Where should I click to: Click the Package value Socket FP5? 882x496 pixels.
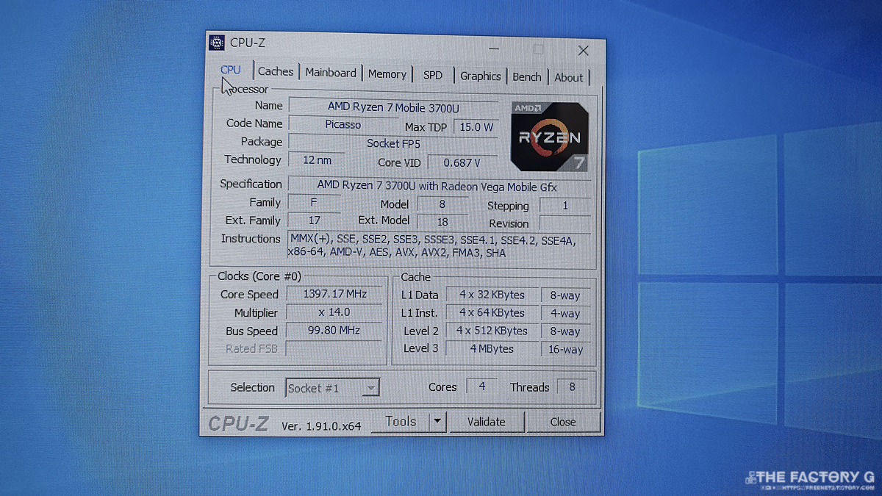(393, 143)
